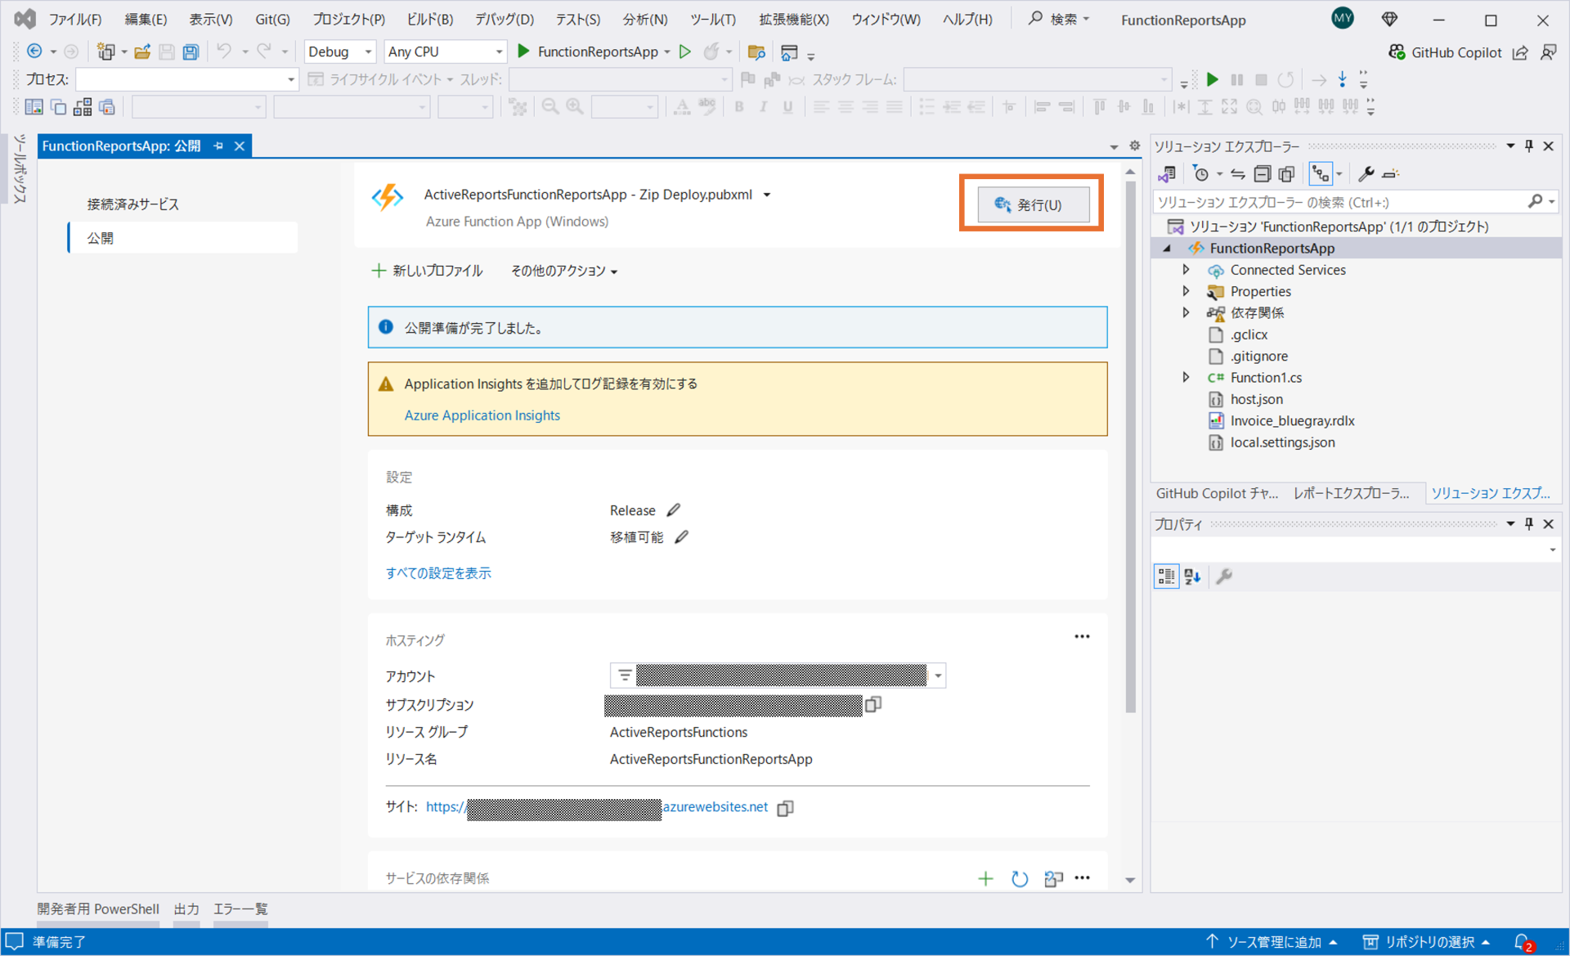
Task: Open the ビルド(B) menu
Action: click(429, 20)
